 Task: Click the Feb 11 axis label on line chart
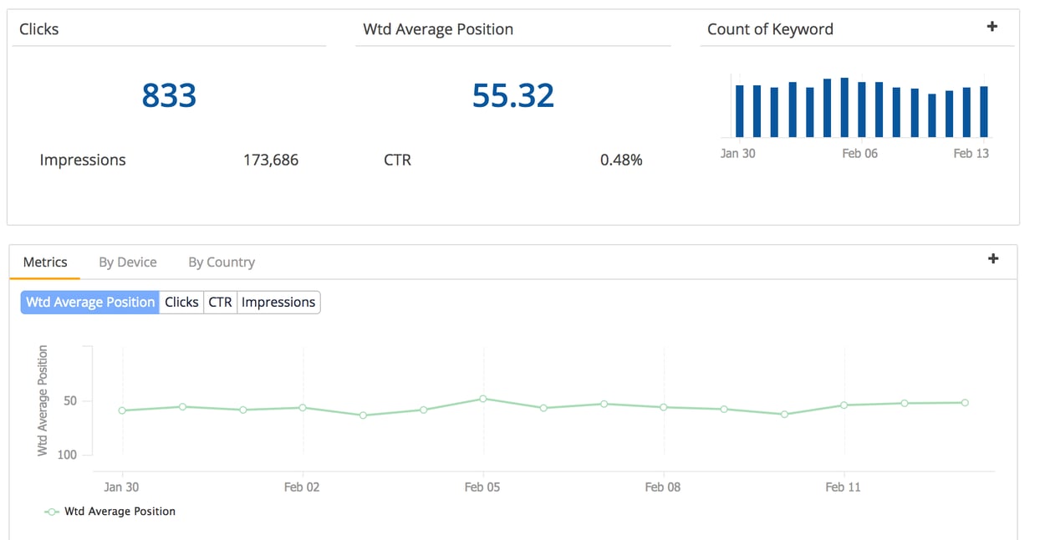[x=844, y=487]
